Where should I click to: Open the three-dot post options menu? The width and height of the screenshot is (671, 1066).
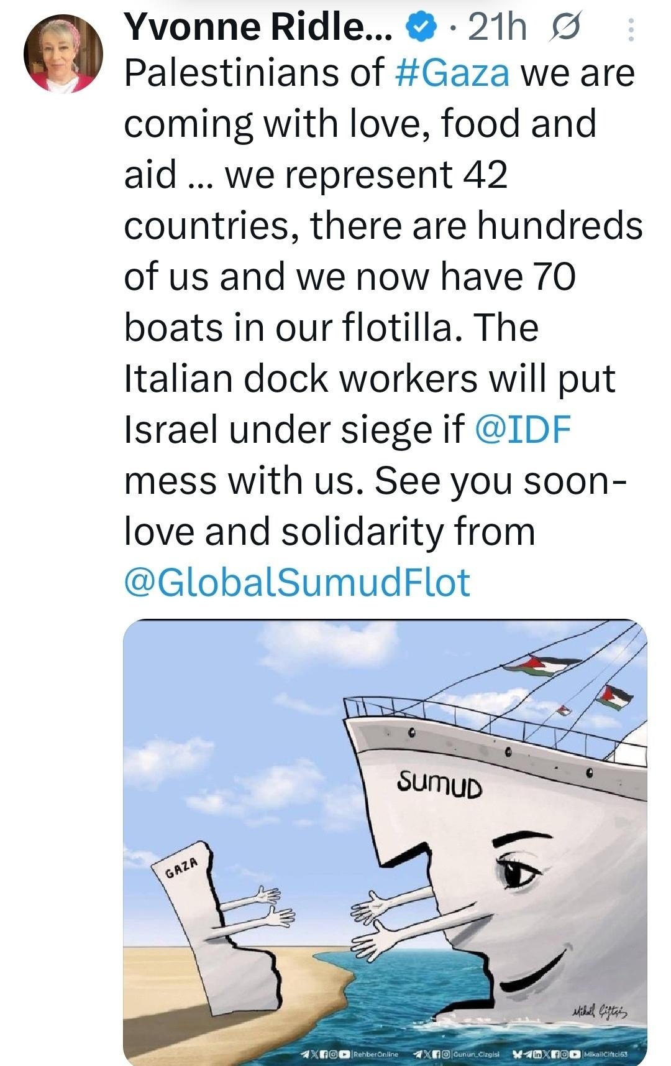click(630, 30)
